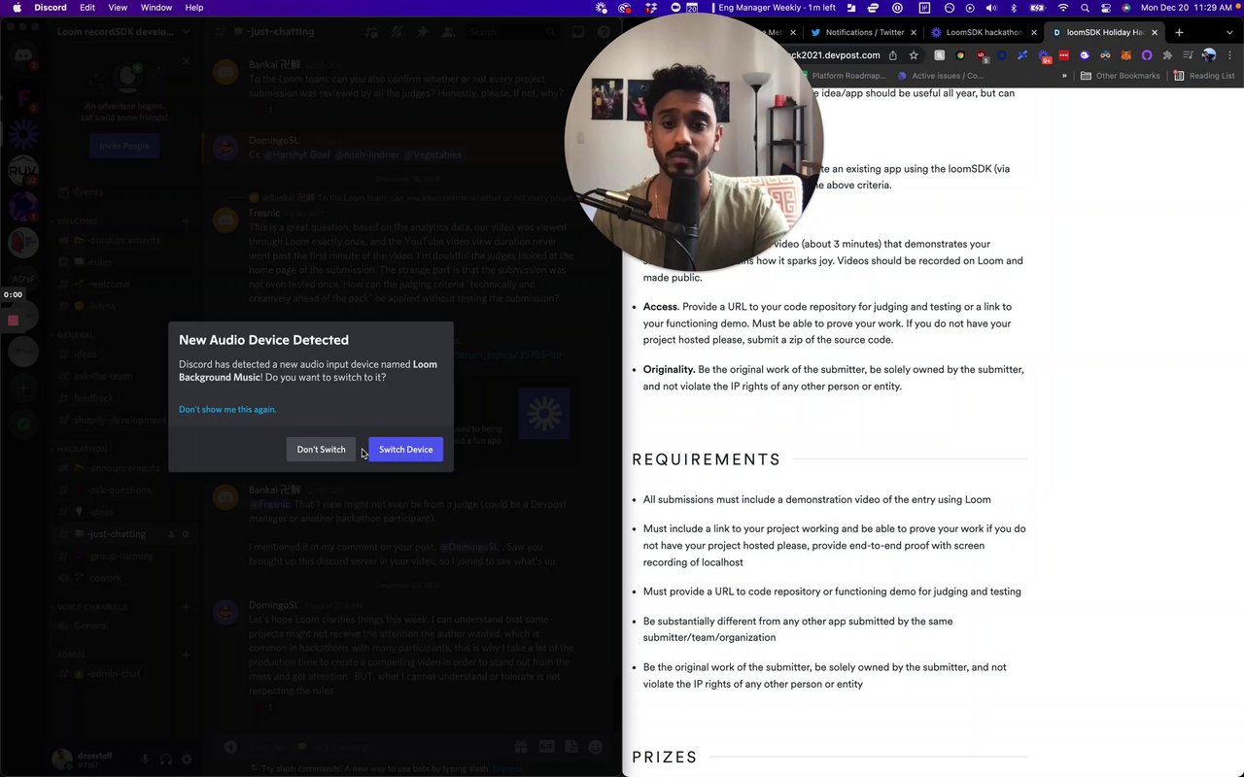This screenshot has height=777, width=1244.
Task: Create invite icon on -just-chatting channel
Action: (x=171, y=534)
